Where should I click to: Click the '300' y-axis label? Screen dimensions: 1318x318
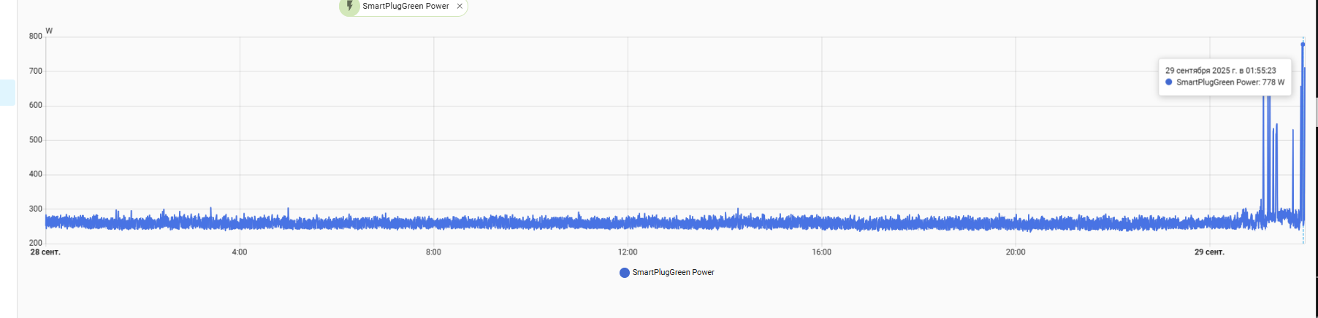click(35, 209)
